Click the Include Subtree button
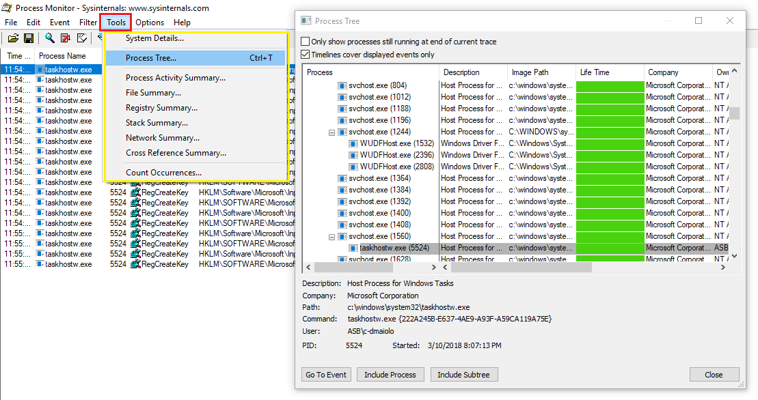 pos(463,375)
